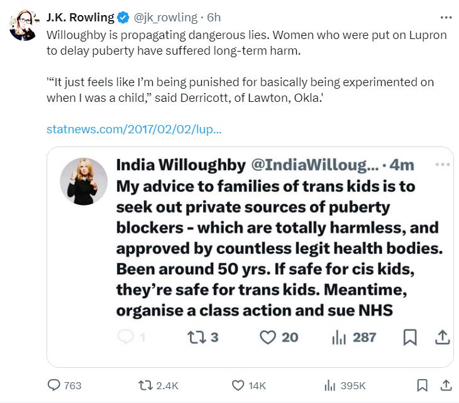Open the statnews.com article link
This screenshot has width=459, height=403.
pyautogui.click(x=134, y=129)
